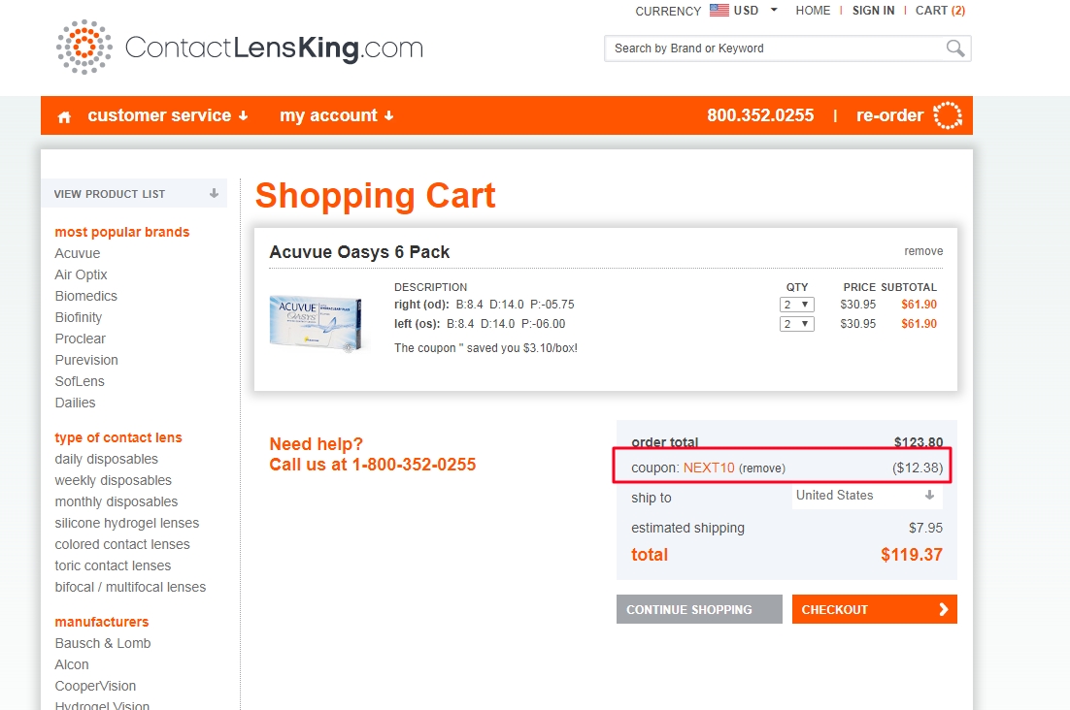Open the Air Optix brand link
Viewport: 1070px width, 710px height.
click(81, 274)
